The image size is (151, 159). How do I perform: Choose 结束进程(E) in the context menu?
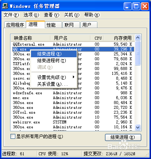54,54
